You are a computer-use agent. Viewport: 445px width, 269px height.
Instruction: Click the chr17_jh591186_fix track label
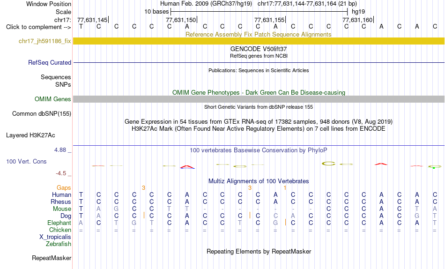pos(45,41)
